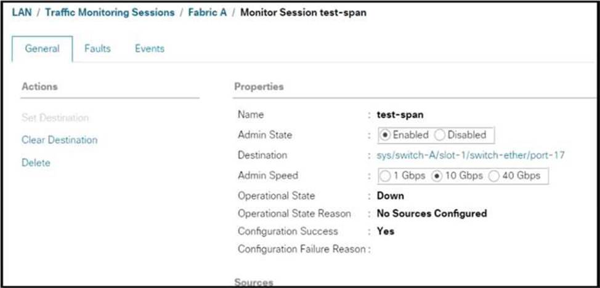Image resolution: width=600 pixels, height=288 pixels.
Task: Expand the Sources section heading
Action: coord(254,282)
